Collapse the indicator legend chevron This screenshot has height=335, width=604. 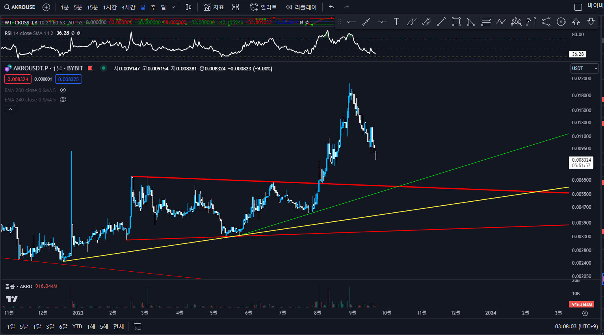10,109
